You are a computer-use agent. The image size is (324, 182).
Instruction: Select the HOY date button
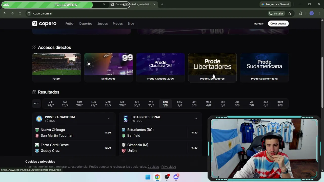[x=36, y=104]
